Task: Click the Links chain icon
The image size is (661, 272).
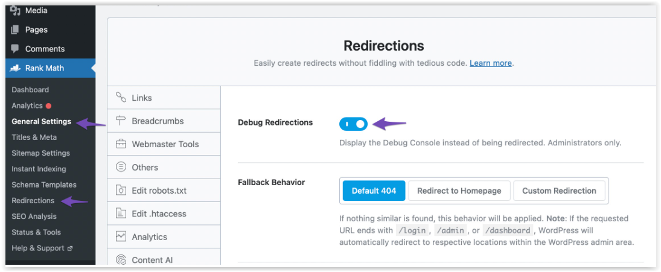Action: point(121,98)
